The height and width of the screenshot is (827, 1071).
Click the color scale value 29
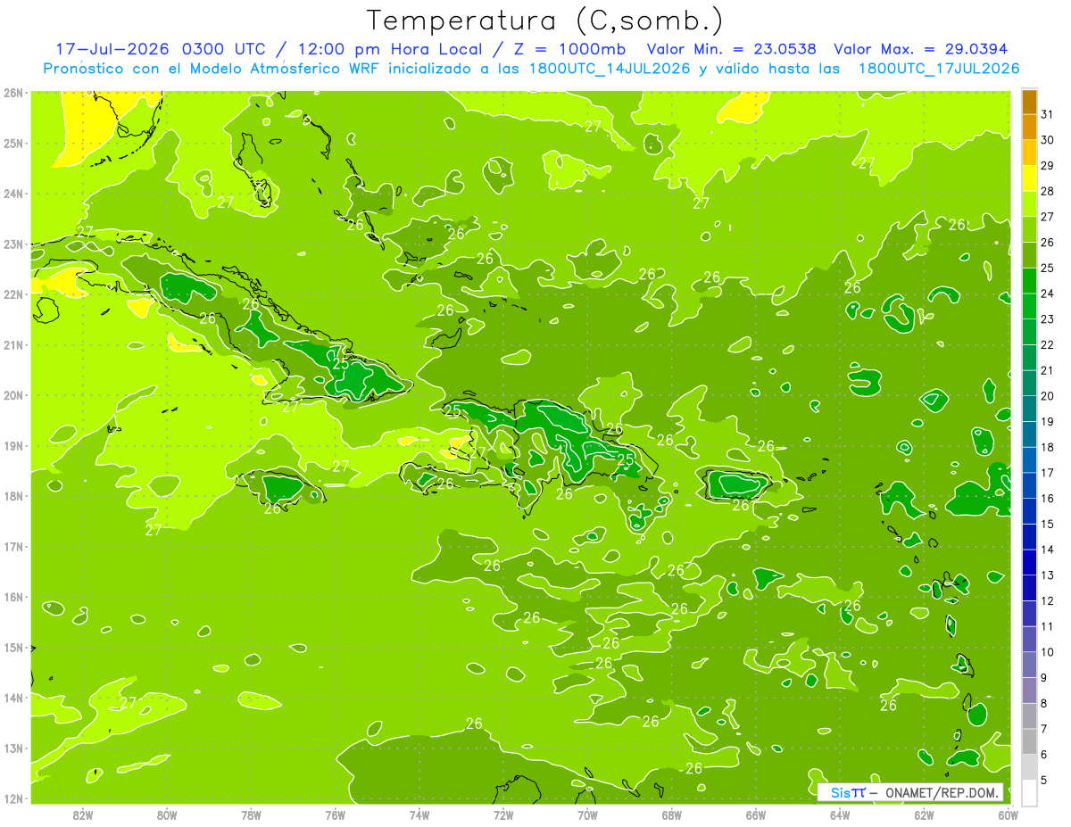[x=1047, y=166]
